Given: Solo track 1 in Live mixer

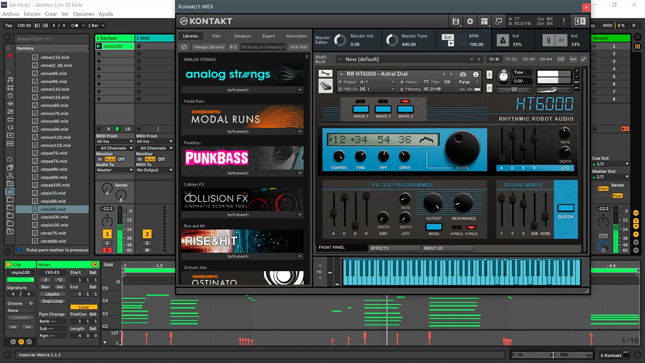Looking at the screenshot, I should tap(107, 243).
